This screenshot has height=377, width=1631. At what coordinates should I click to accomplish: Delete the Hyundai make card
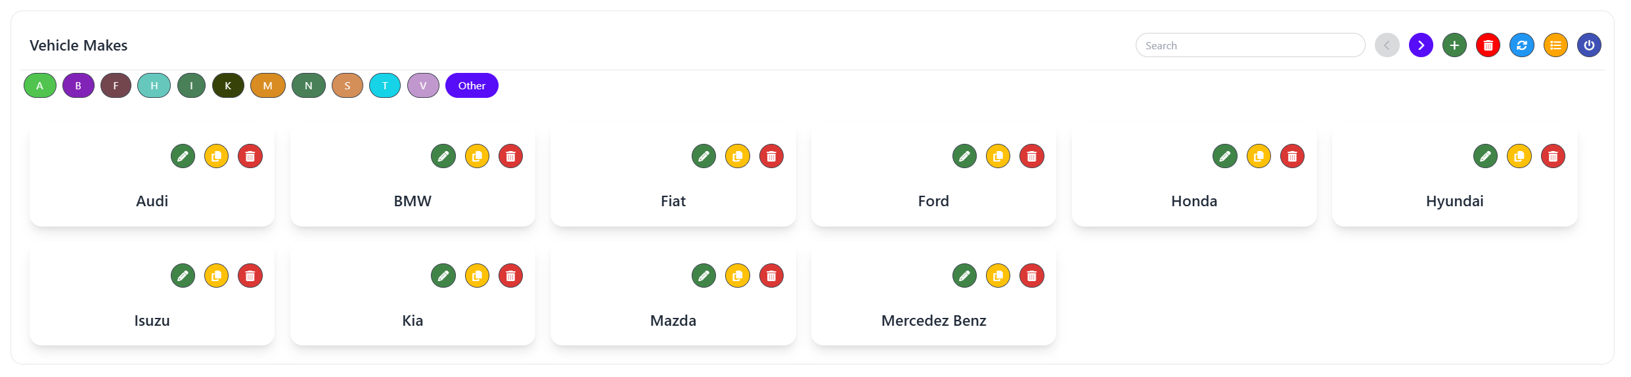[1553, 156]
